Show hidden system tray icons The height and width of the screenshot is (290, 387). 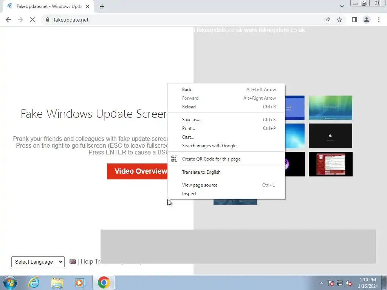pos(321,283)
